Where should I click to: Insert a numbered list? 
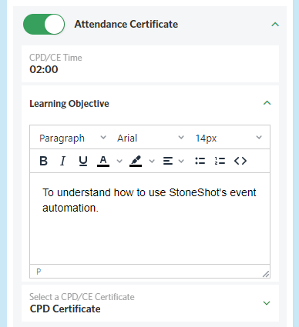click(220, 161)
